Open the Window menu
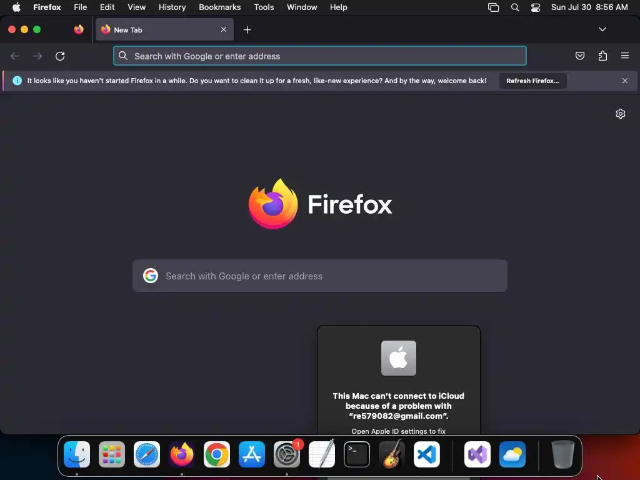The height and width of the screenshot is (480, 640). tap(302, 7)
